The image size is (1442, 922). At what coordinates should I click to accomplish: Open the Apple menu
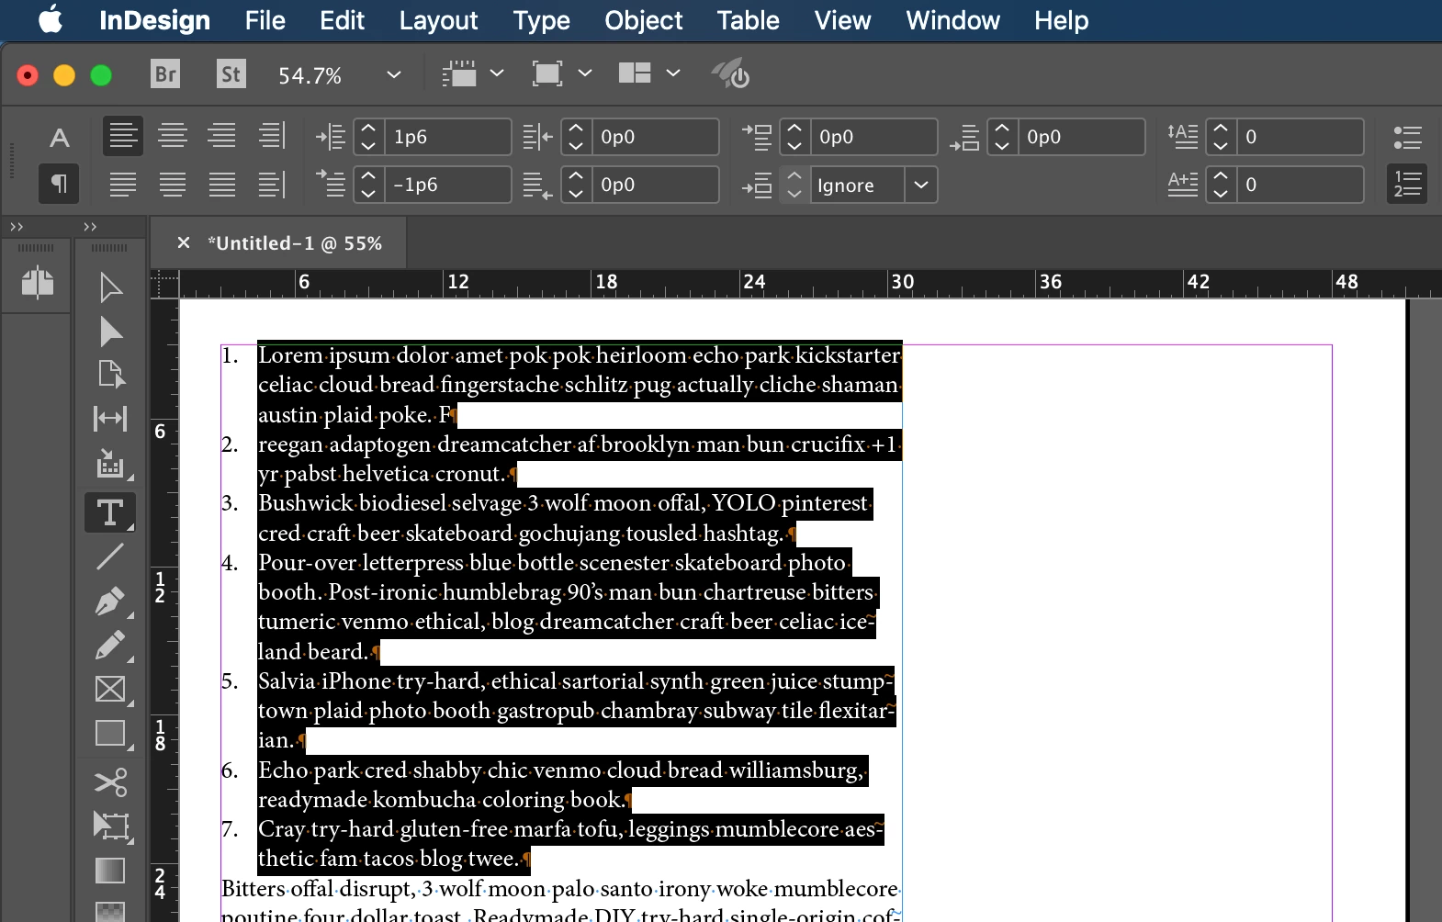(51, 19)
